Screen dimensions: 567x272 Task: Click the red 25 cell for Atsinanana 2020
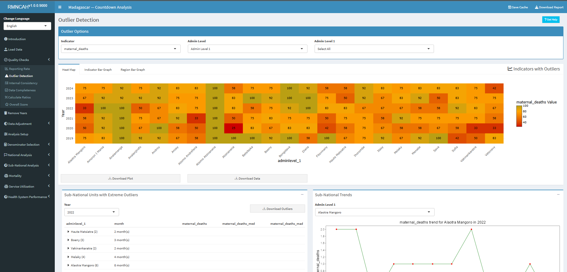coord(234,128)
